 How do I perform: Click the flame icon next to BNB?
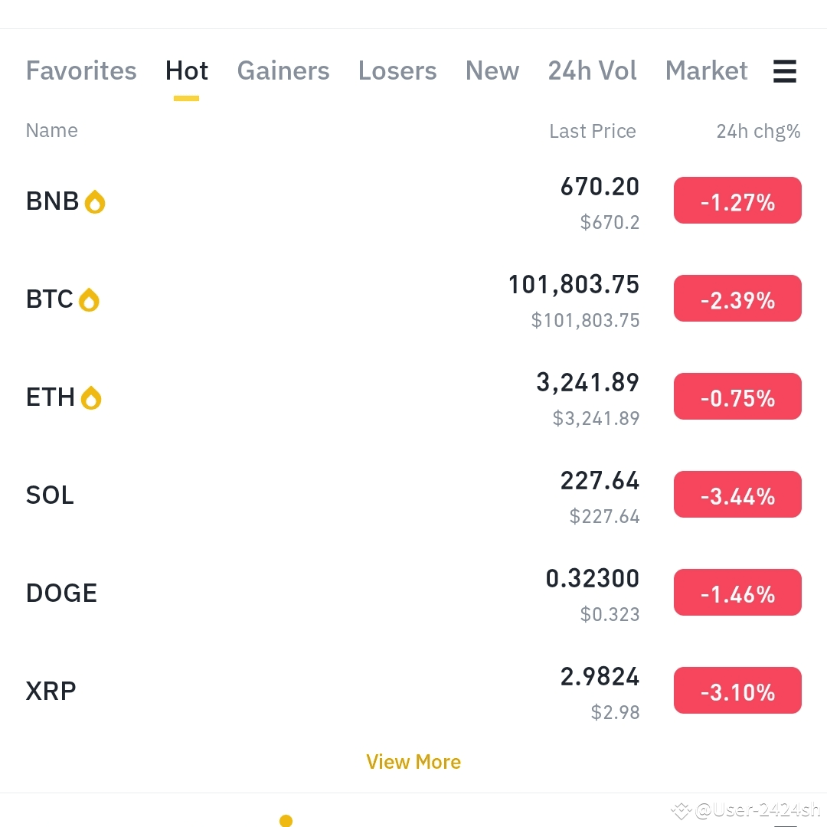click(95, 201)
